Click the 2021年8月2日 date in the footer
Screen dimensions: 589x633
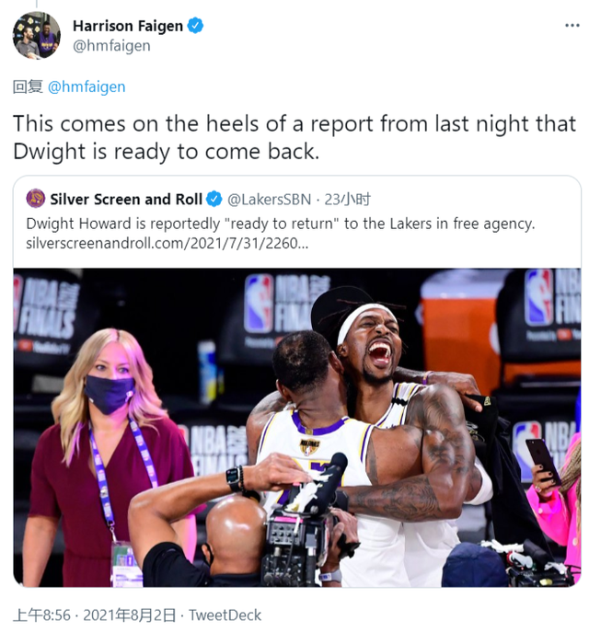pyautogui.click(x=130, y=616)
